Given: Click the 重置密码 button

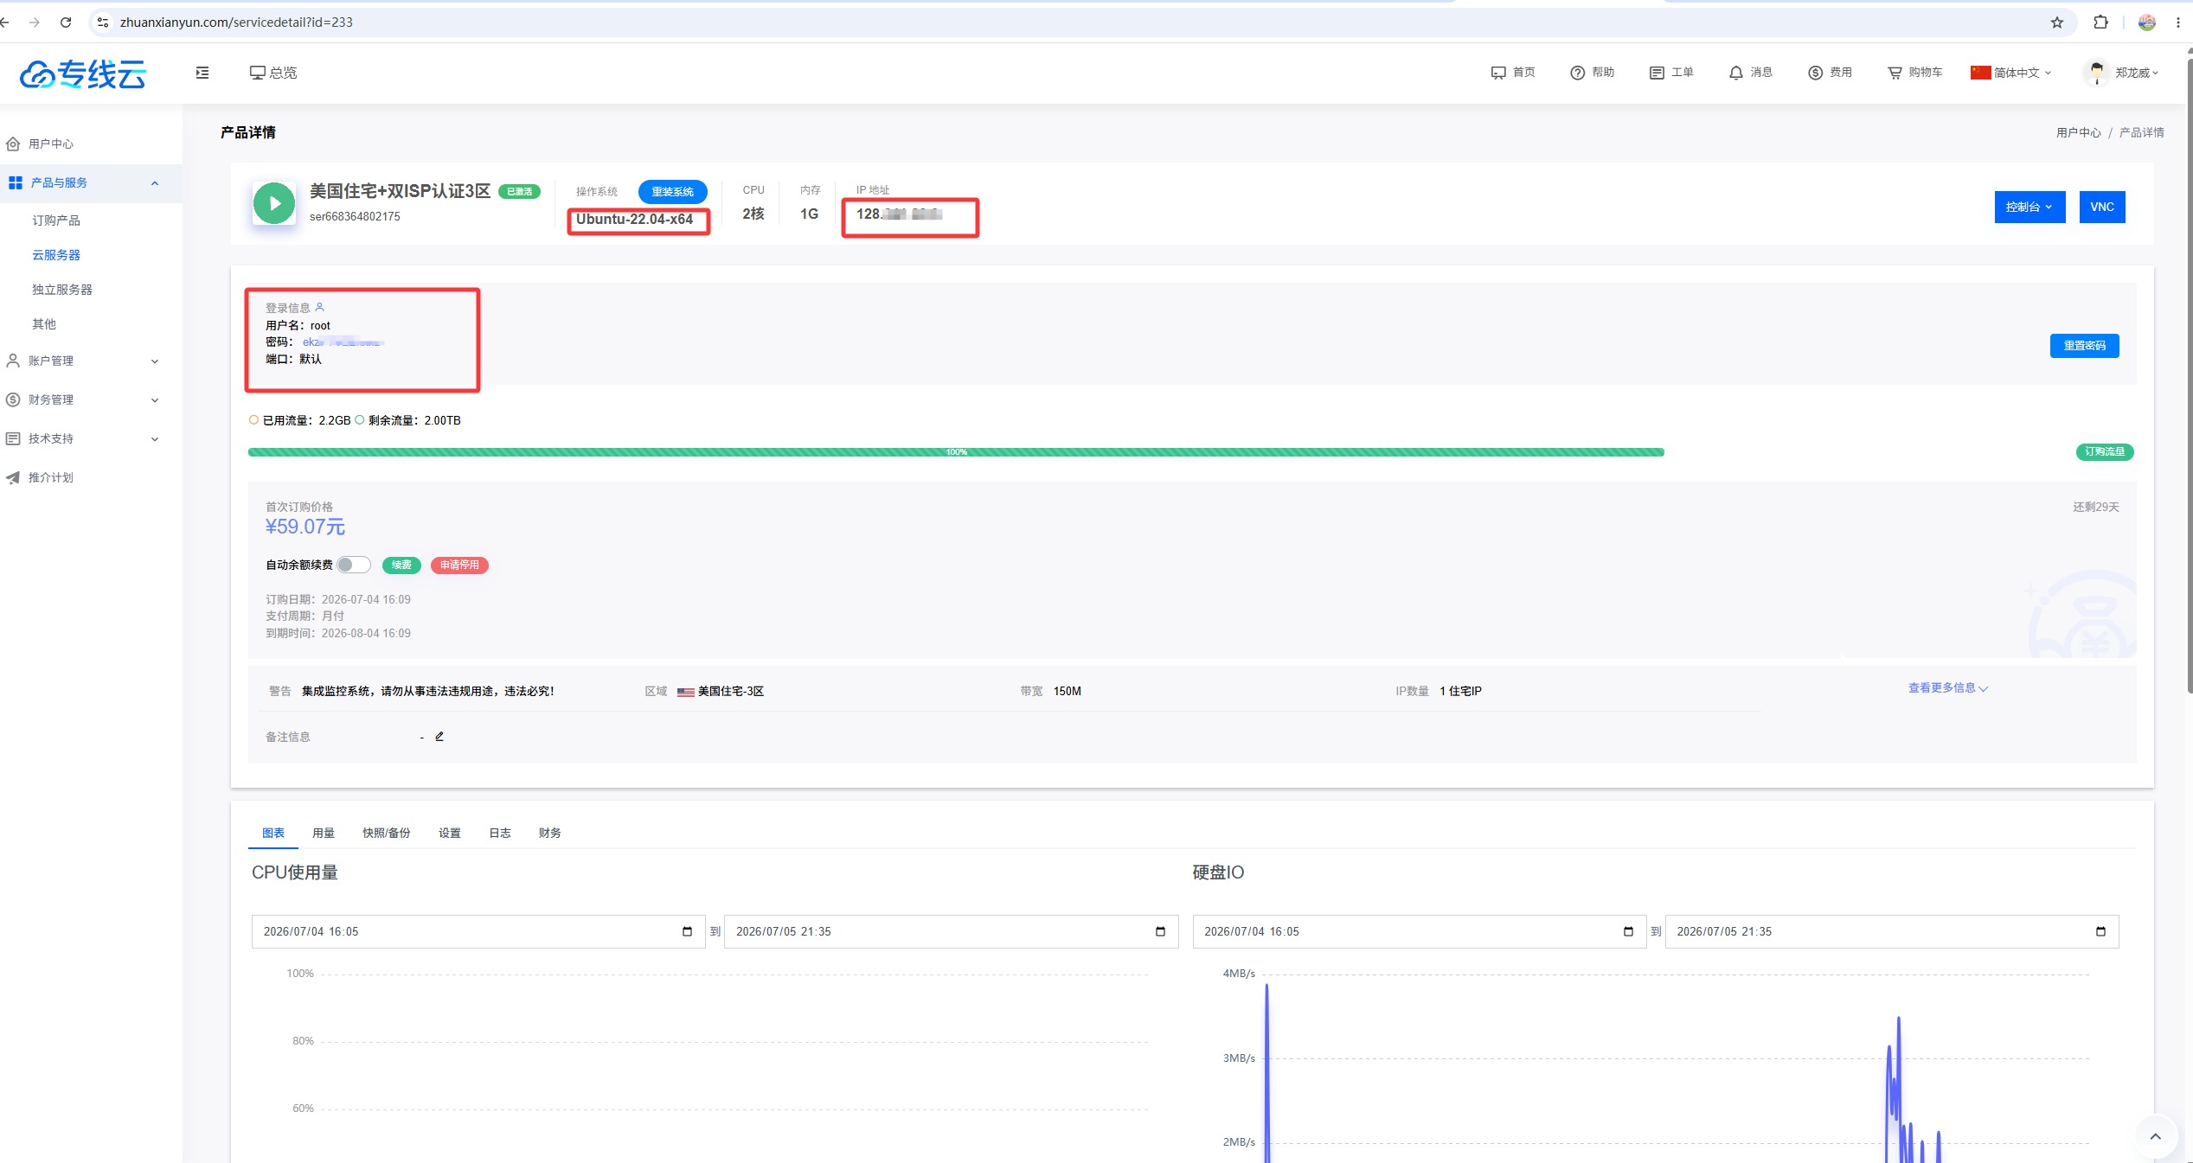Looking at the screenshot, I should coord(2084,346).
